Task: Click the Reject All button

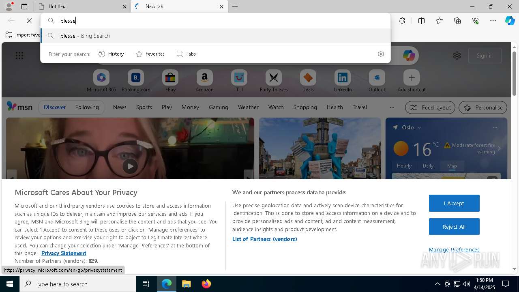Action: [x=454, y=227]
